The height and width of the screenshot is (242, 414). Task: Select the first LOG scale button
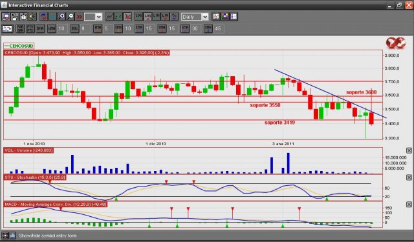138,17
